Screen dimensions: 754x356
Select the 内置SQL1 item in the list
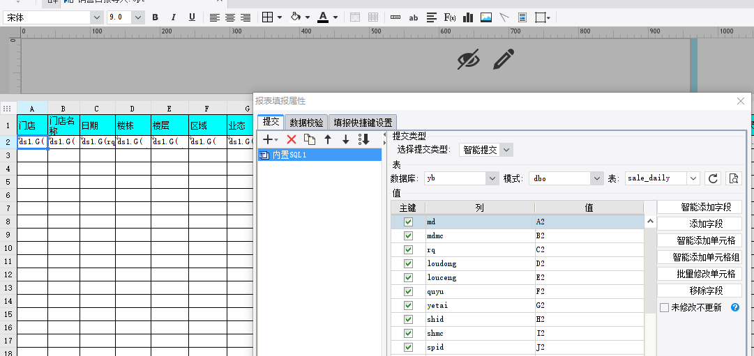(x=289, y=155)
